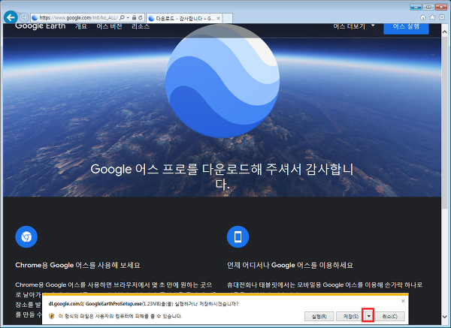The width and height of the screenshot is (451, 328).
Task: Open the 개요 navigation item
Action: [x=81, y=26]
